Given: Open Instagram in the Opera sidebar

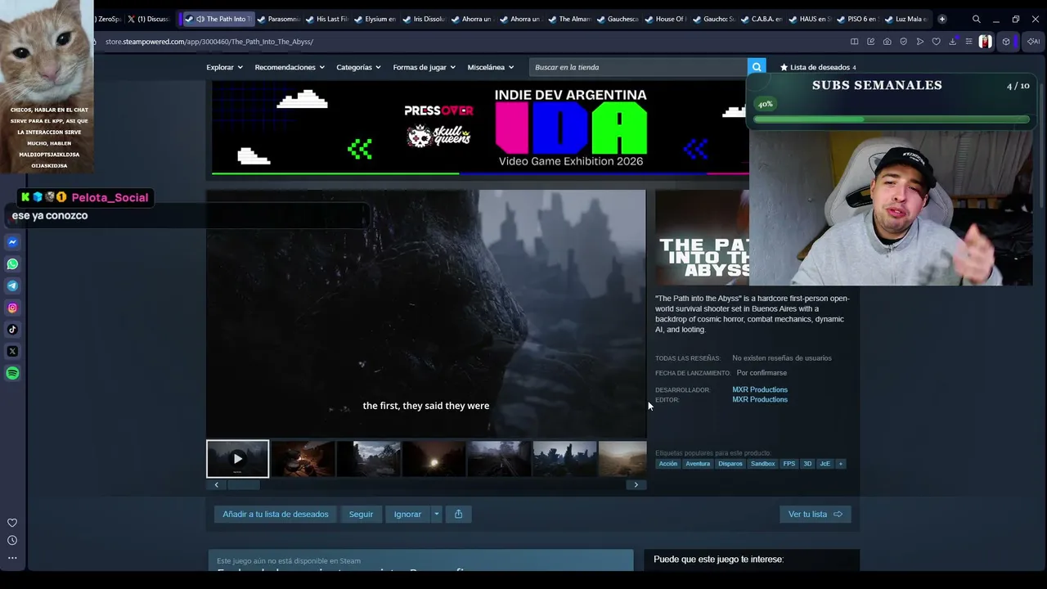Looking at the screenshot, I should tap(12, 308).
